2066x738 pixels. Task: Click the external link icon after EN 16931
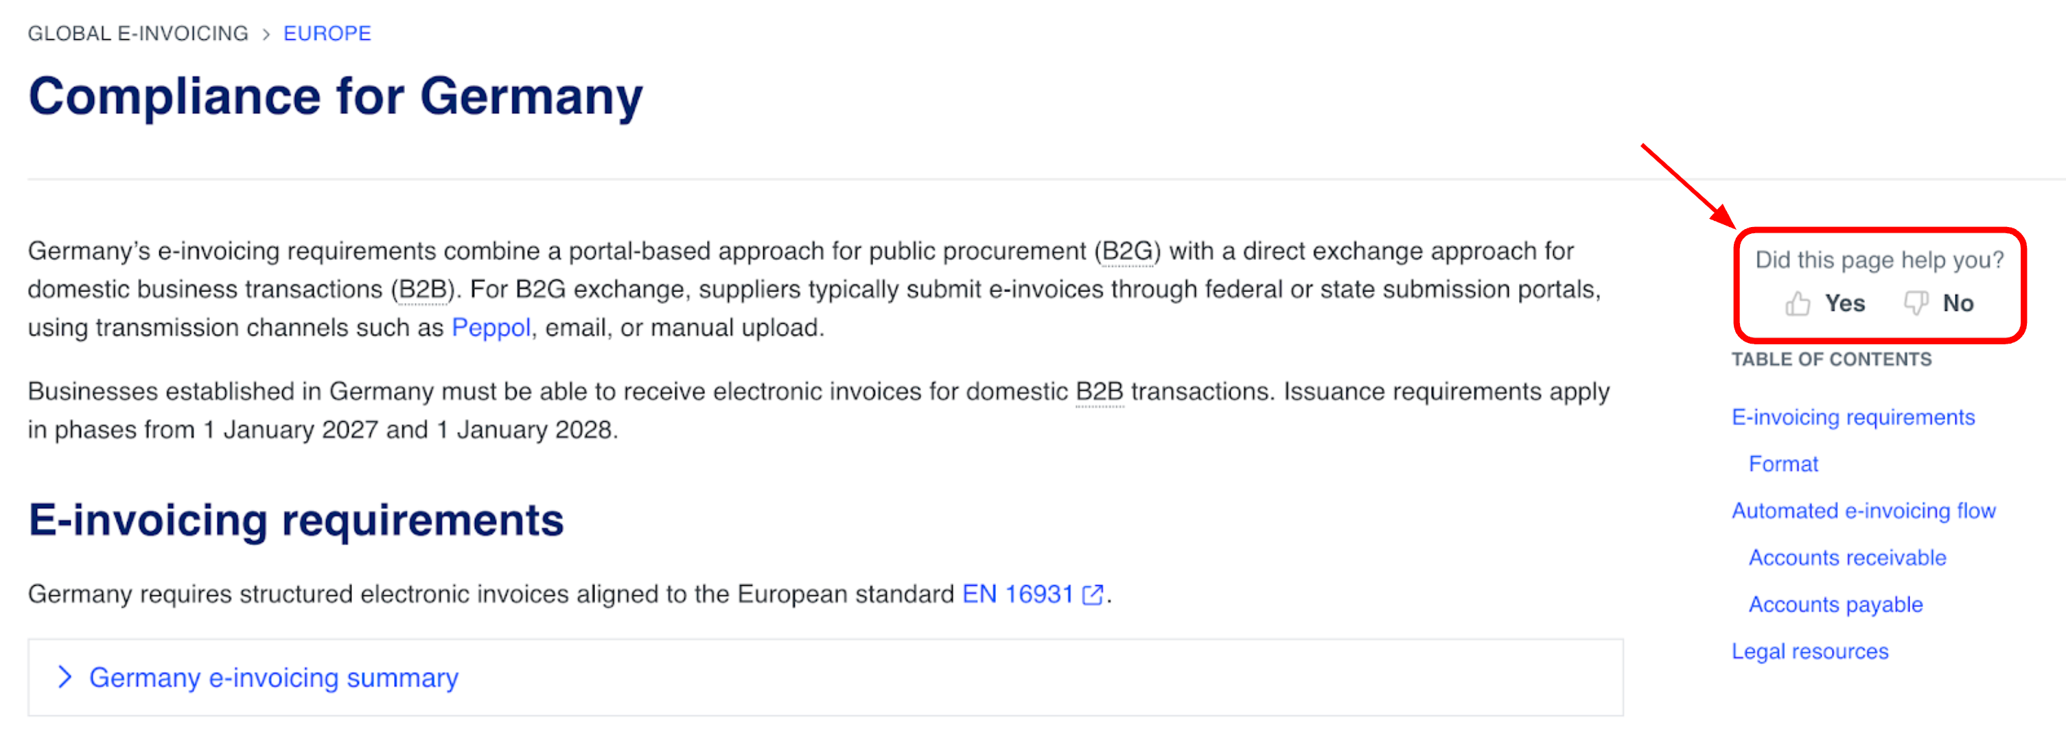tap(1092, 595)
